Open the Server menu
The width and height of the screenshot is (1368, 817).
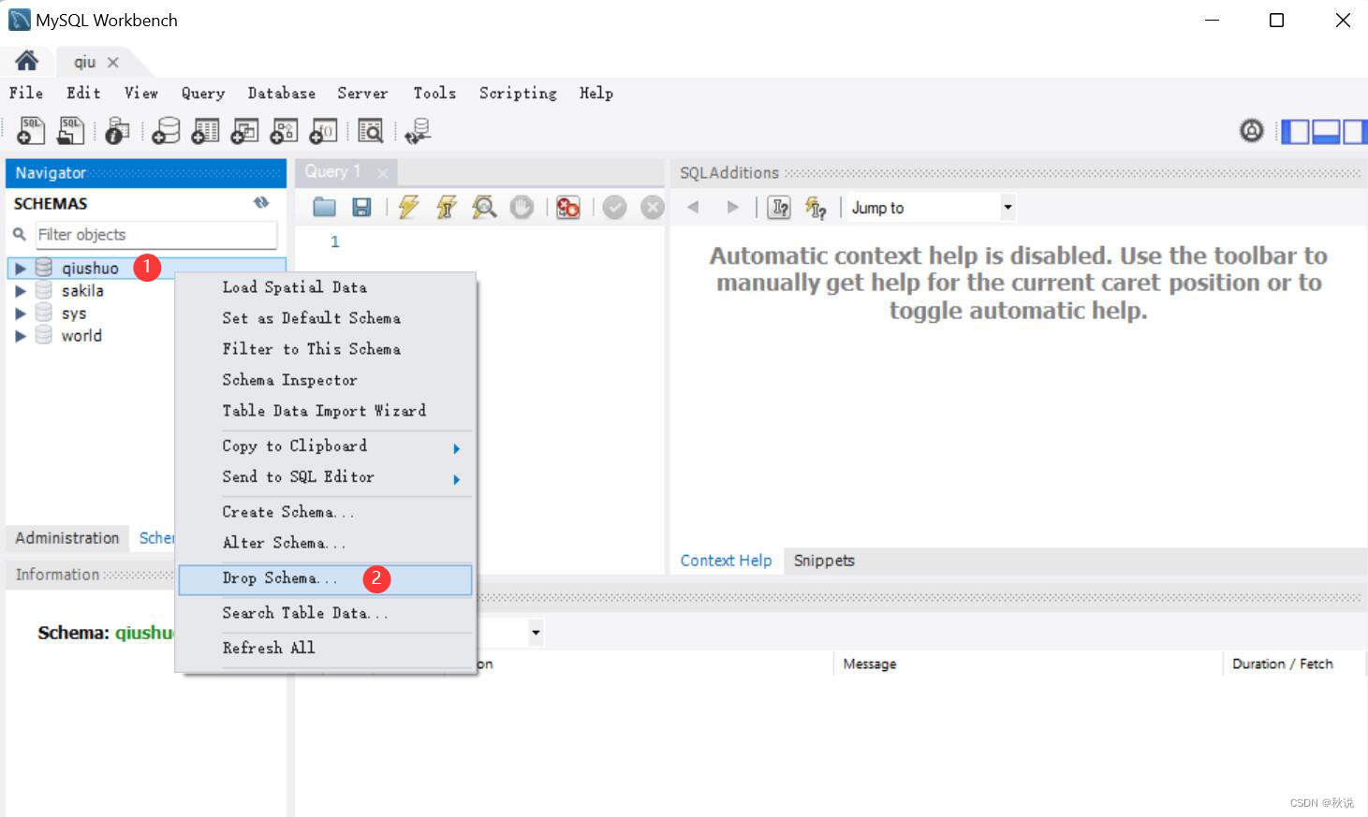pos(362,93)
